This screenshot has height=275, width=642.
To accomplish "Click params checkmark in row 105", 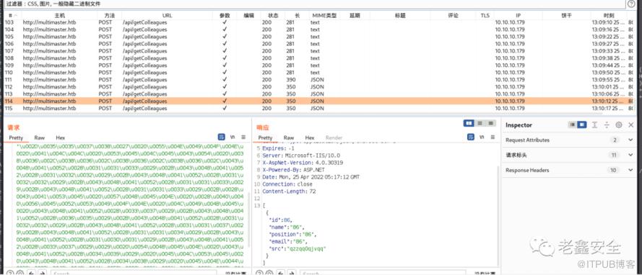I will pyautogui.click(x=225, y=37).
